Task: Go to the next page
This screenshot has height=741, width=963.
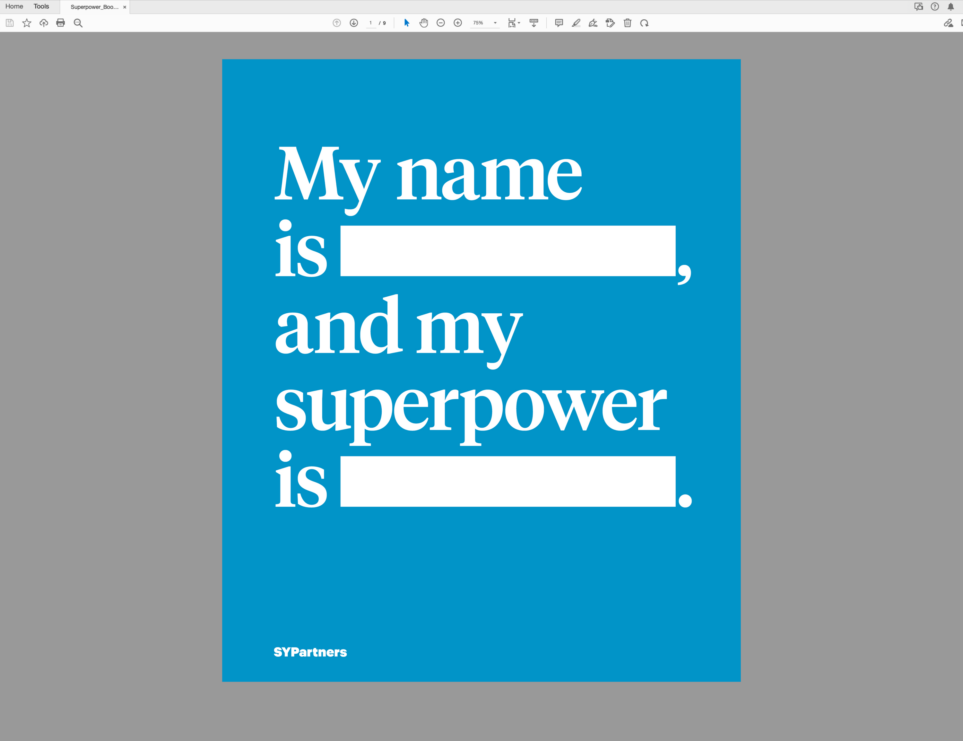Action: [354, 23]
